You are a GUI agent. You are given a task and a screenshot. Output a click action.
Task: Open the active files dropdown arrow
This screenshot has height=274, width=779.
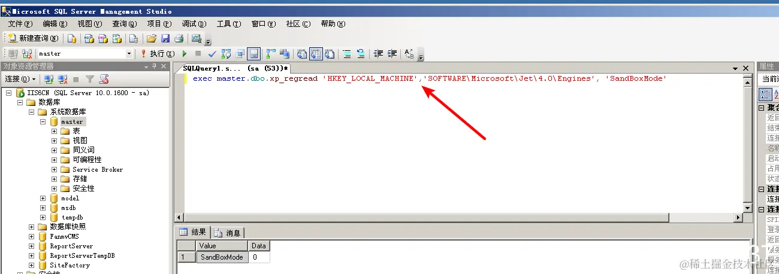click(x=736, y=69)
